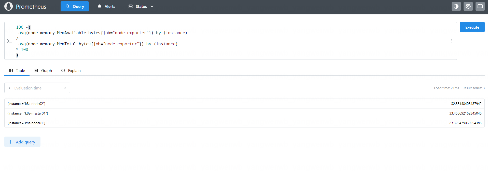The height and width of the screenshot is (187, 488).
Task: Click the three-dot query options menu
Action: [x=452, y=41]
